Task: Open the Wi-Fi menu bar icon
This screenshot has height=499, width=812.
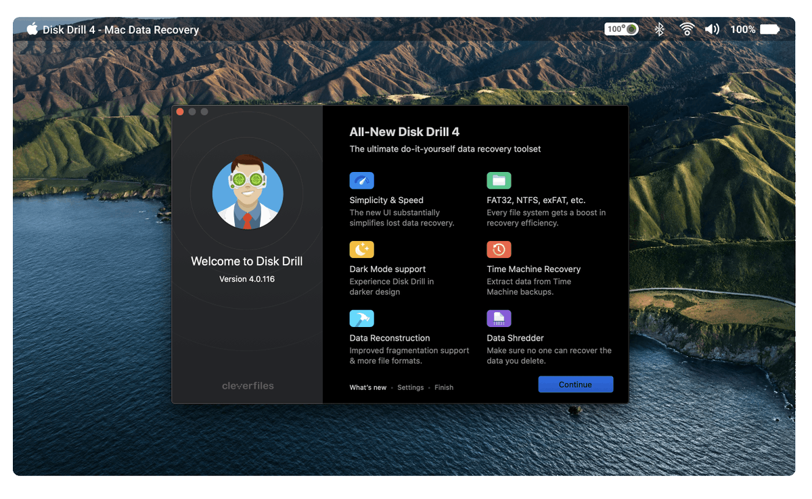Action: 687,29
